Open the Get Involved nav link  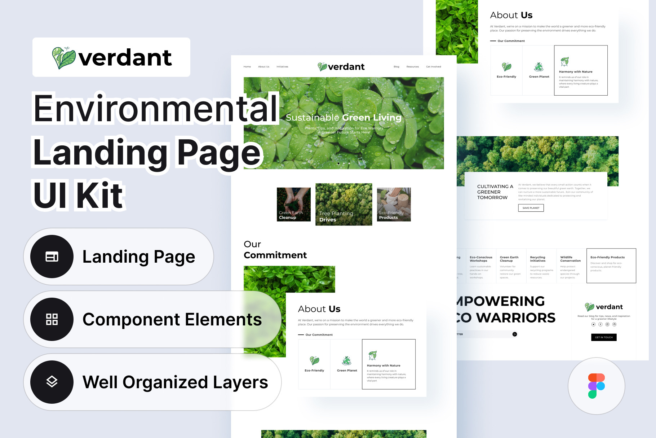(433, 67)
